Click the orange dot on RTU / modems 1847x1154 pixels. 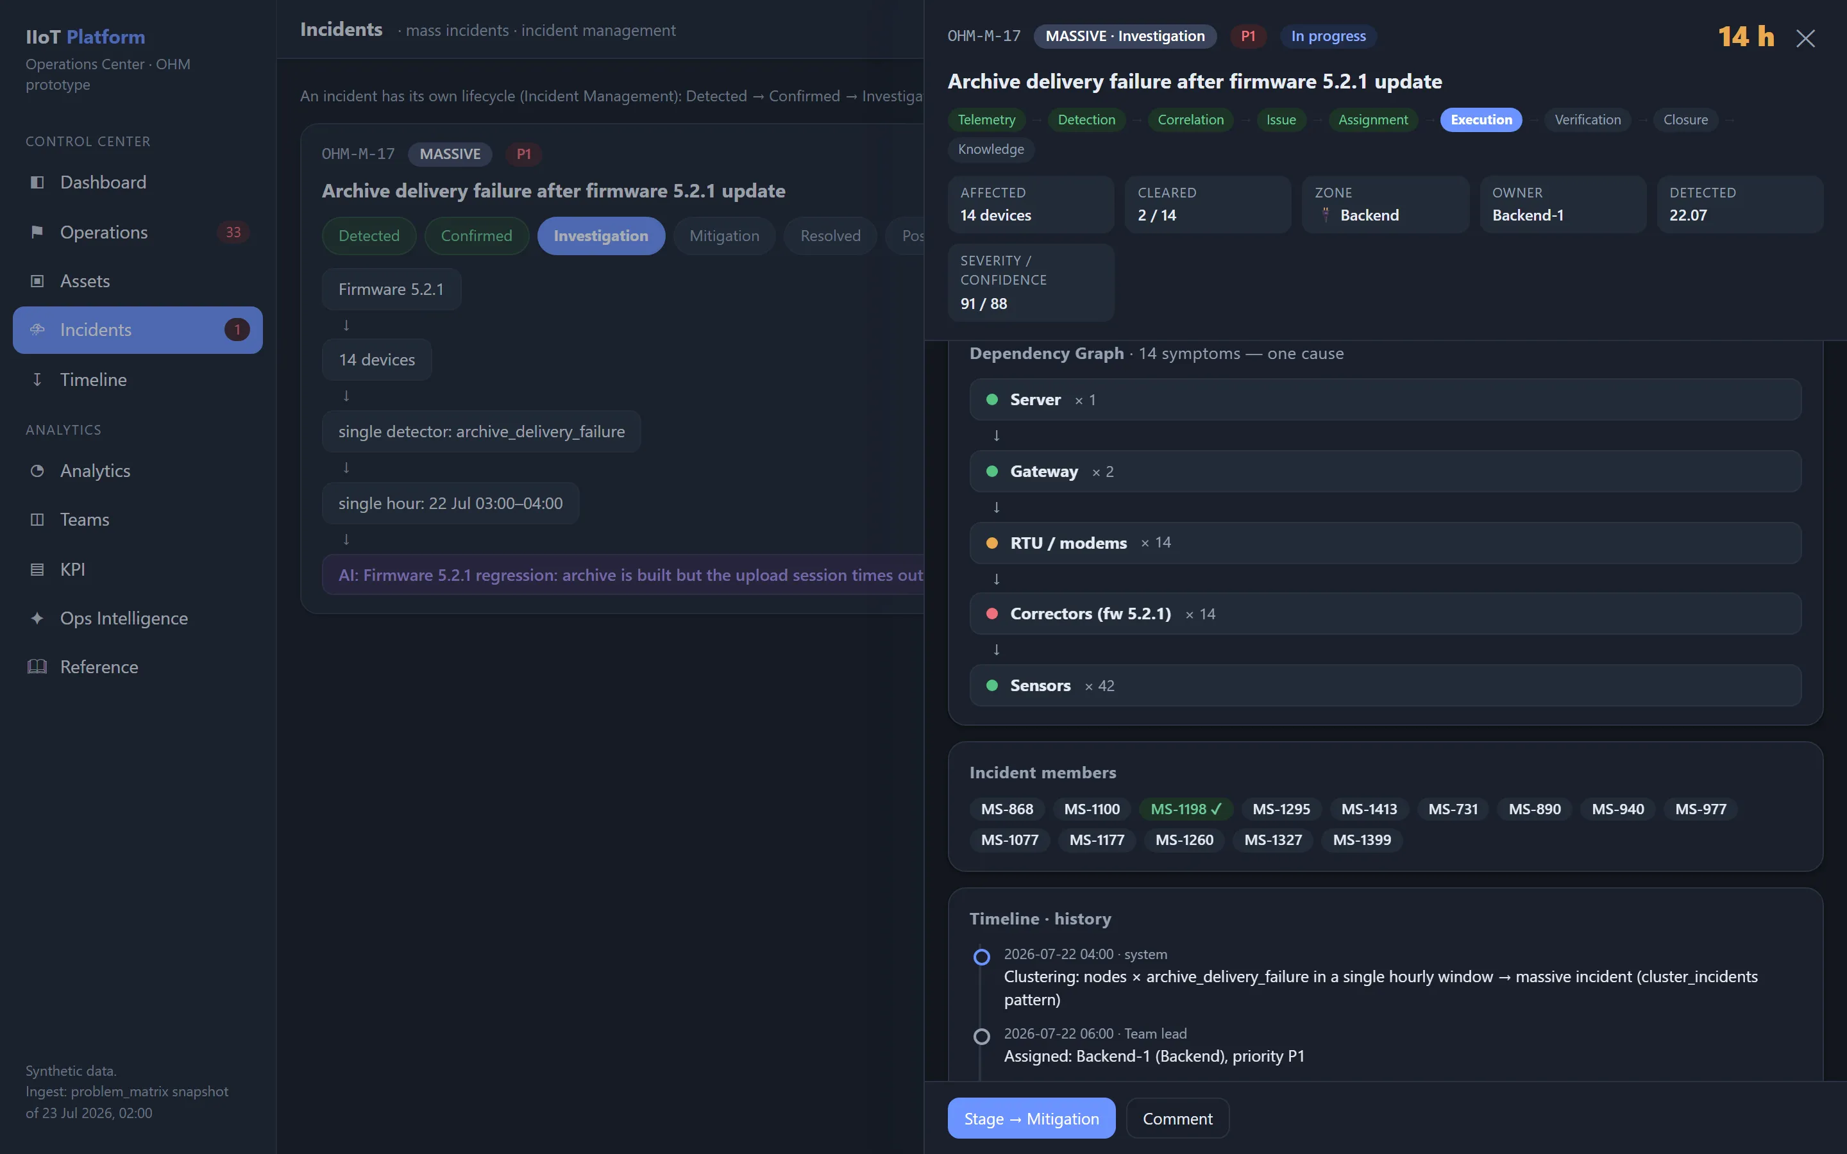[x=992, y=542]
